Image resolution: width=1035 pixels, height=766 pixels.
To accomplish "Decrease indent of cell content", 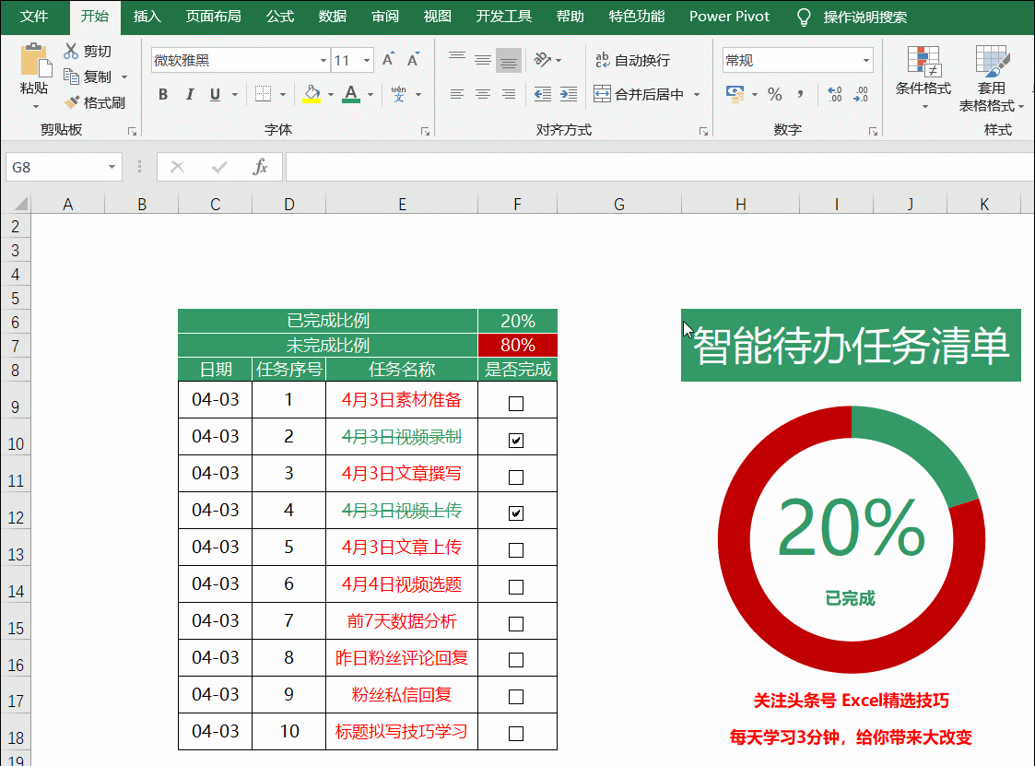I will [x=543, y=94].
